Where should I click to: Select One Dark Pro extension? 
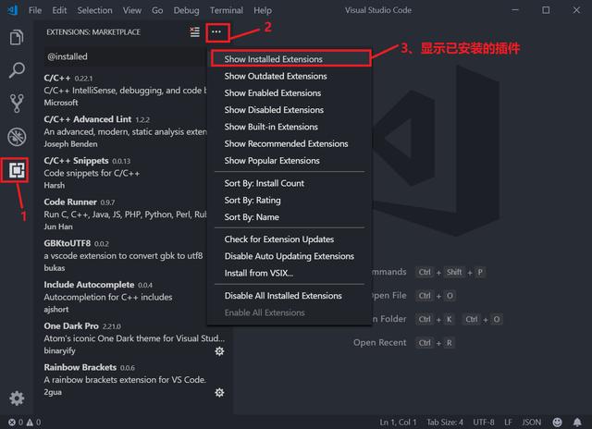(x=134, y=337)
